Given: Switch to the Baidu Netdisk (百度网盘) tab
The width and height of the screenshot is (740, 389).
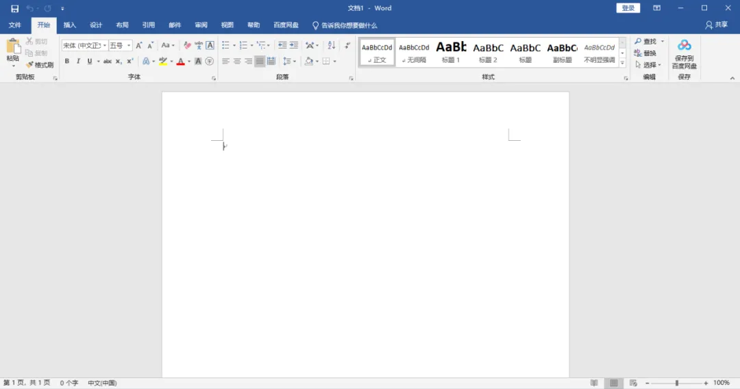Looking at the screenshot, I should (x=286, y=25).
